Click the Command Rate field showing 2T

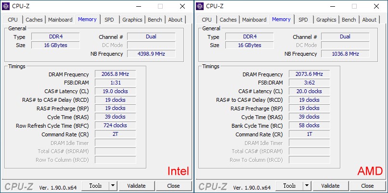(x=116, y=134)
